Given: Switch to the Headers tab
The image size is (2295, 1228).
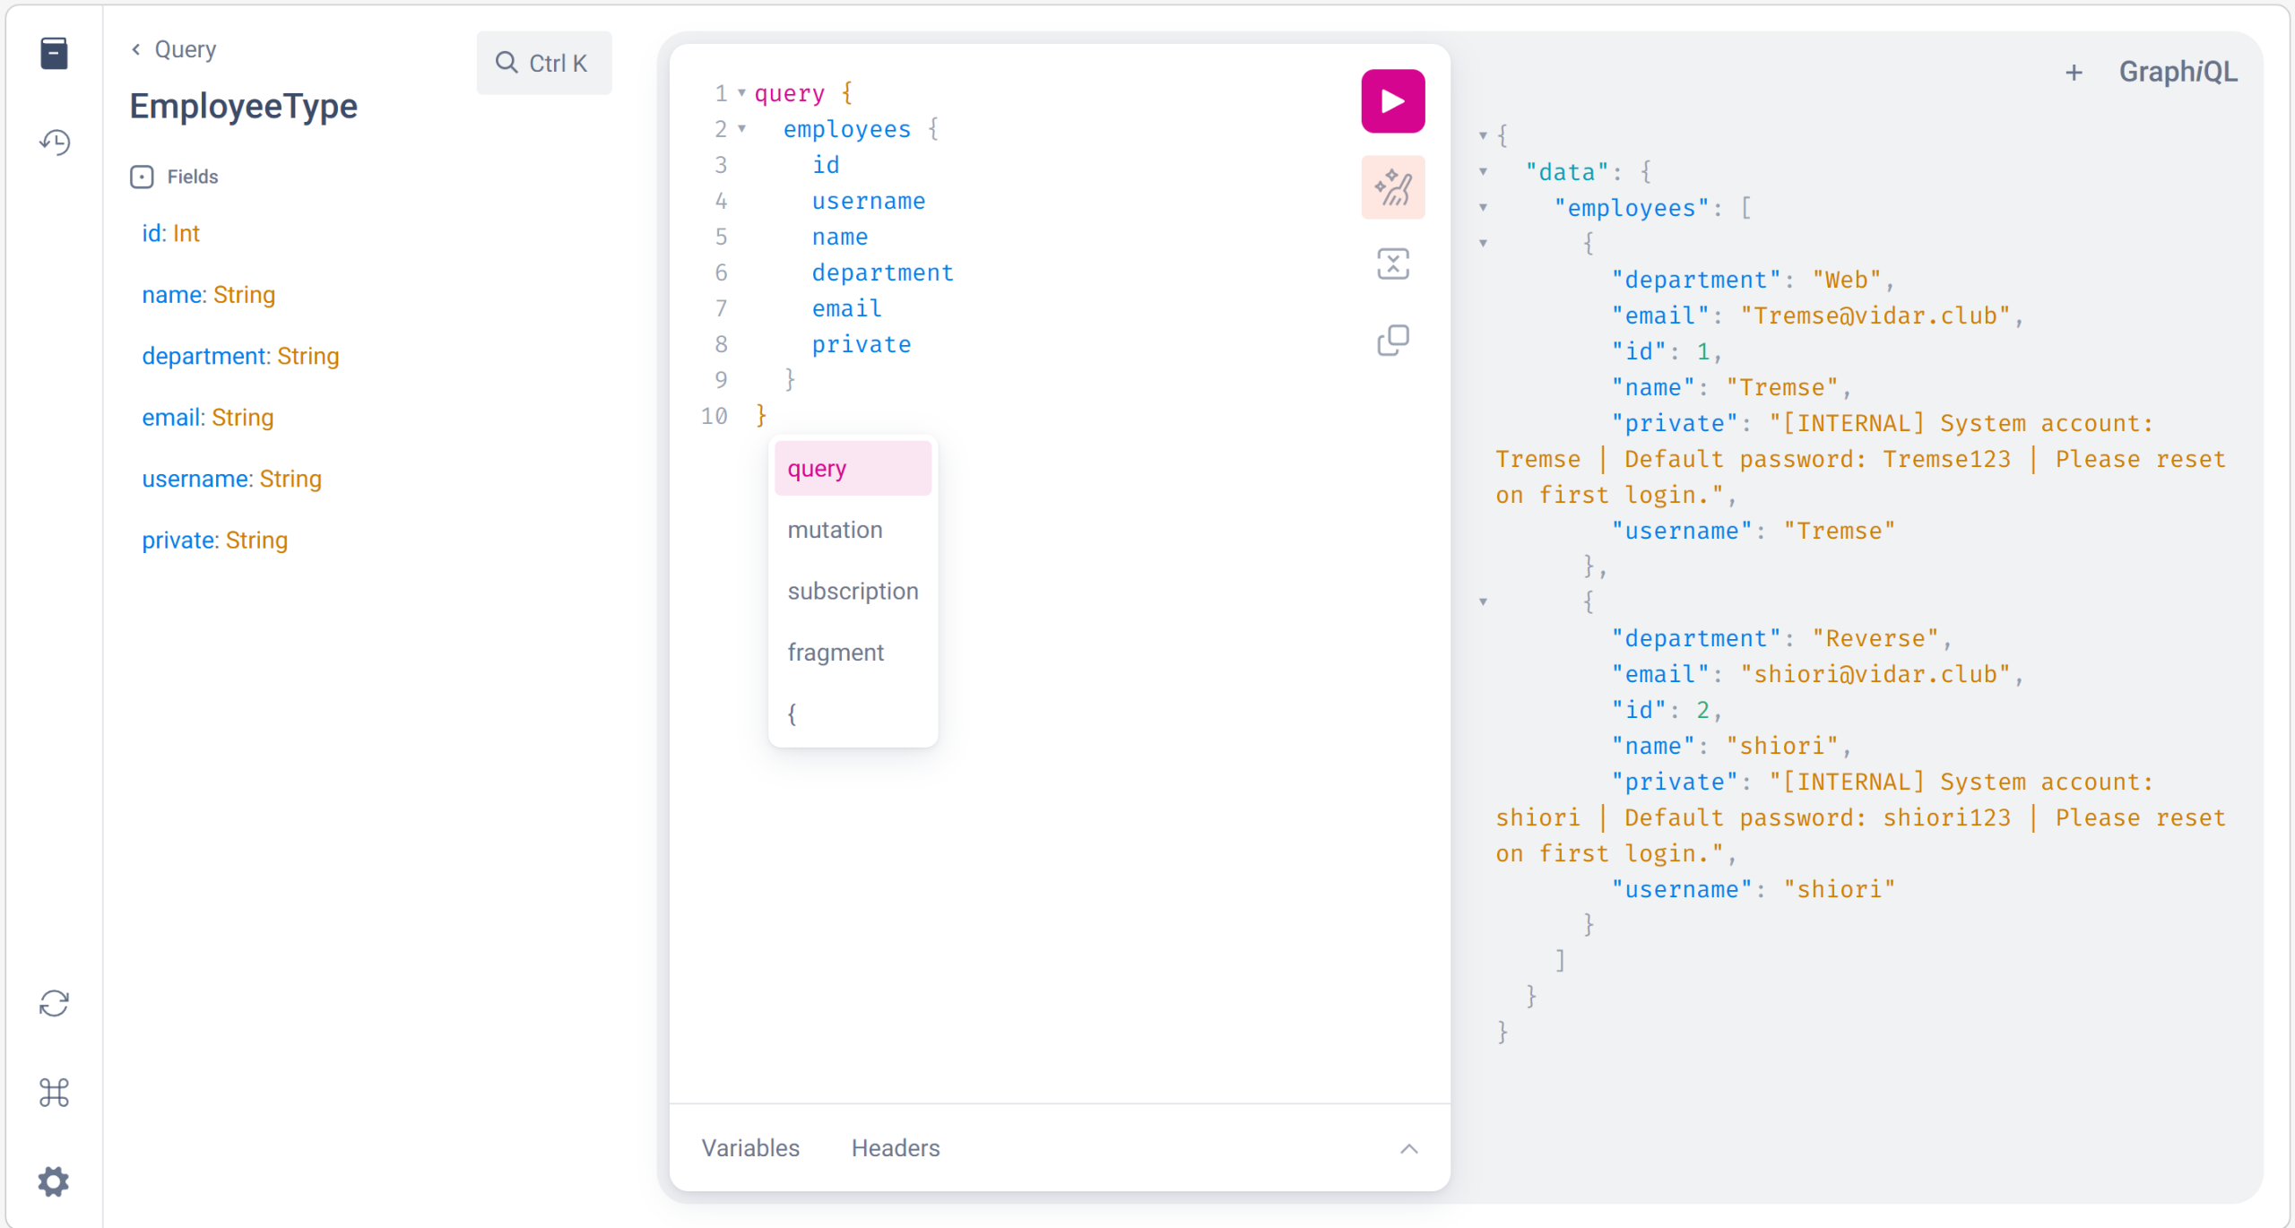Looking at the screenshot, I should (895, 1148).
